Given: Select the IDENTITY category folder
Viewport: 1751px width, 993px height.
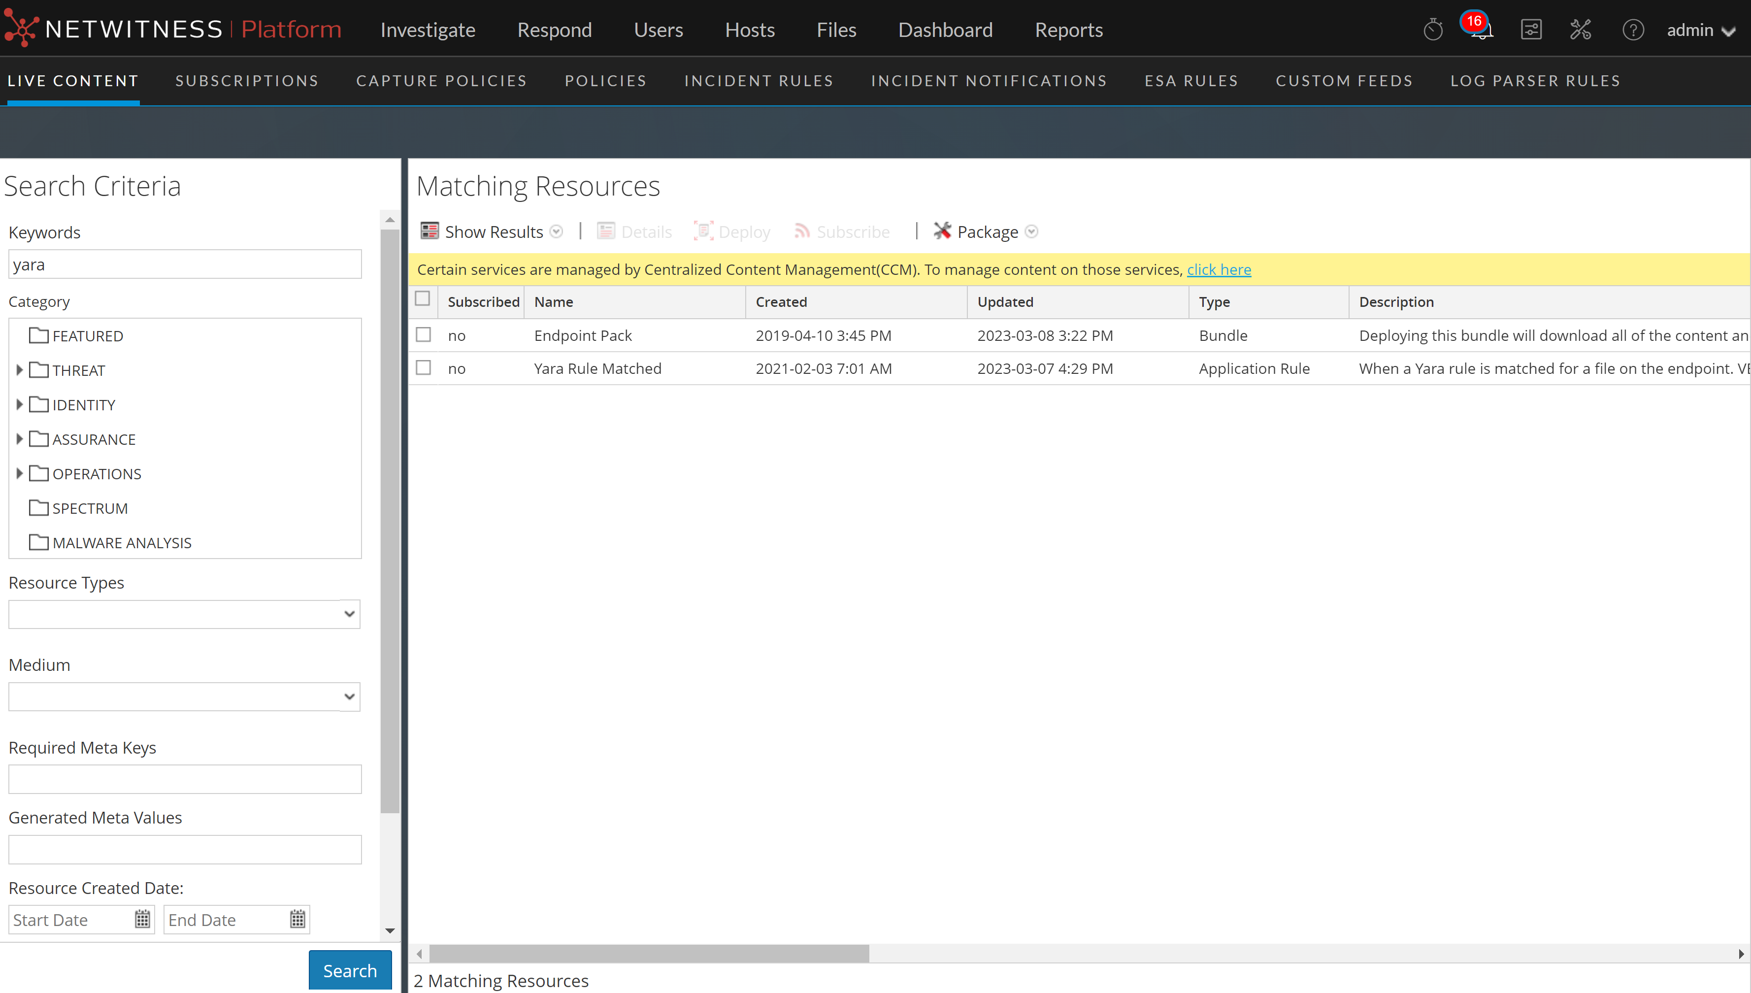Looking at the screenshot, I should click(71, 404).
